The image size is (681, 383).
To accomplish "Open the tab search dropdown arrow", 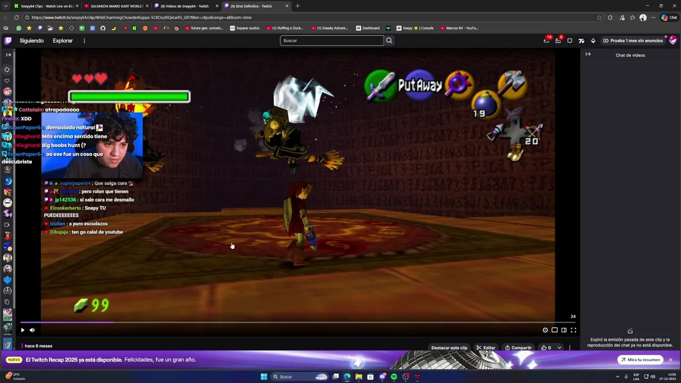I will coord(6,6).
